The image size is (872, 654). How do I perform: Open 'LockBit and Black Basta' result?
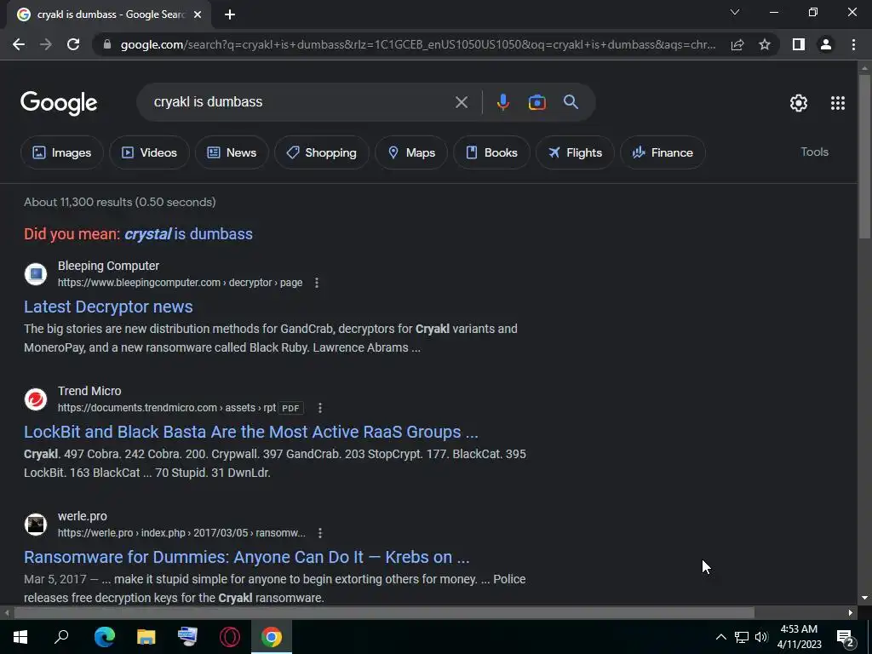(x=251, y=432)
